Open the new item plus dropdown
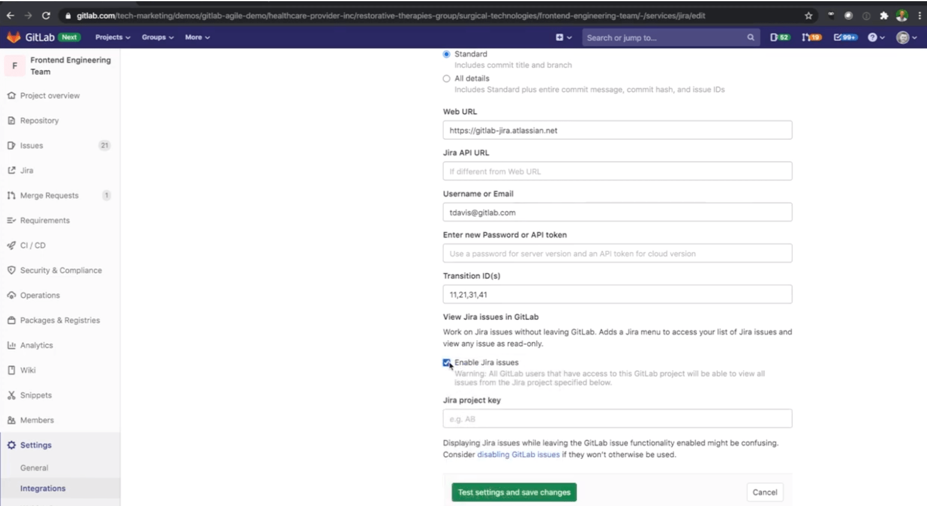The height and width of the screenshot is (506, 927). pos(562,37)
